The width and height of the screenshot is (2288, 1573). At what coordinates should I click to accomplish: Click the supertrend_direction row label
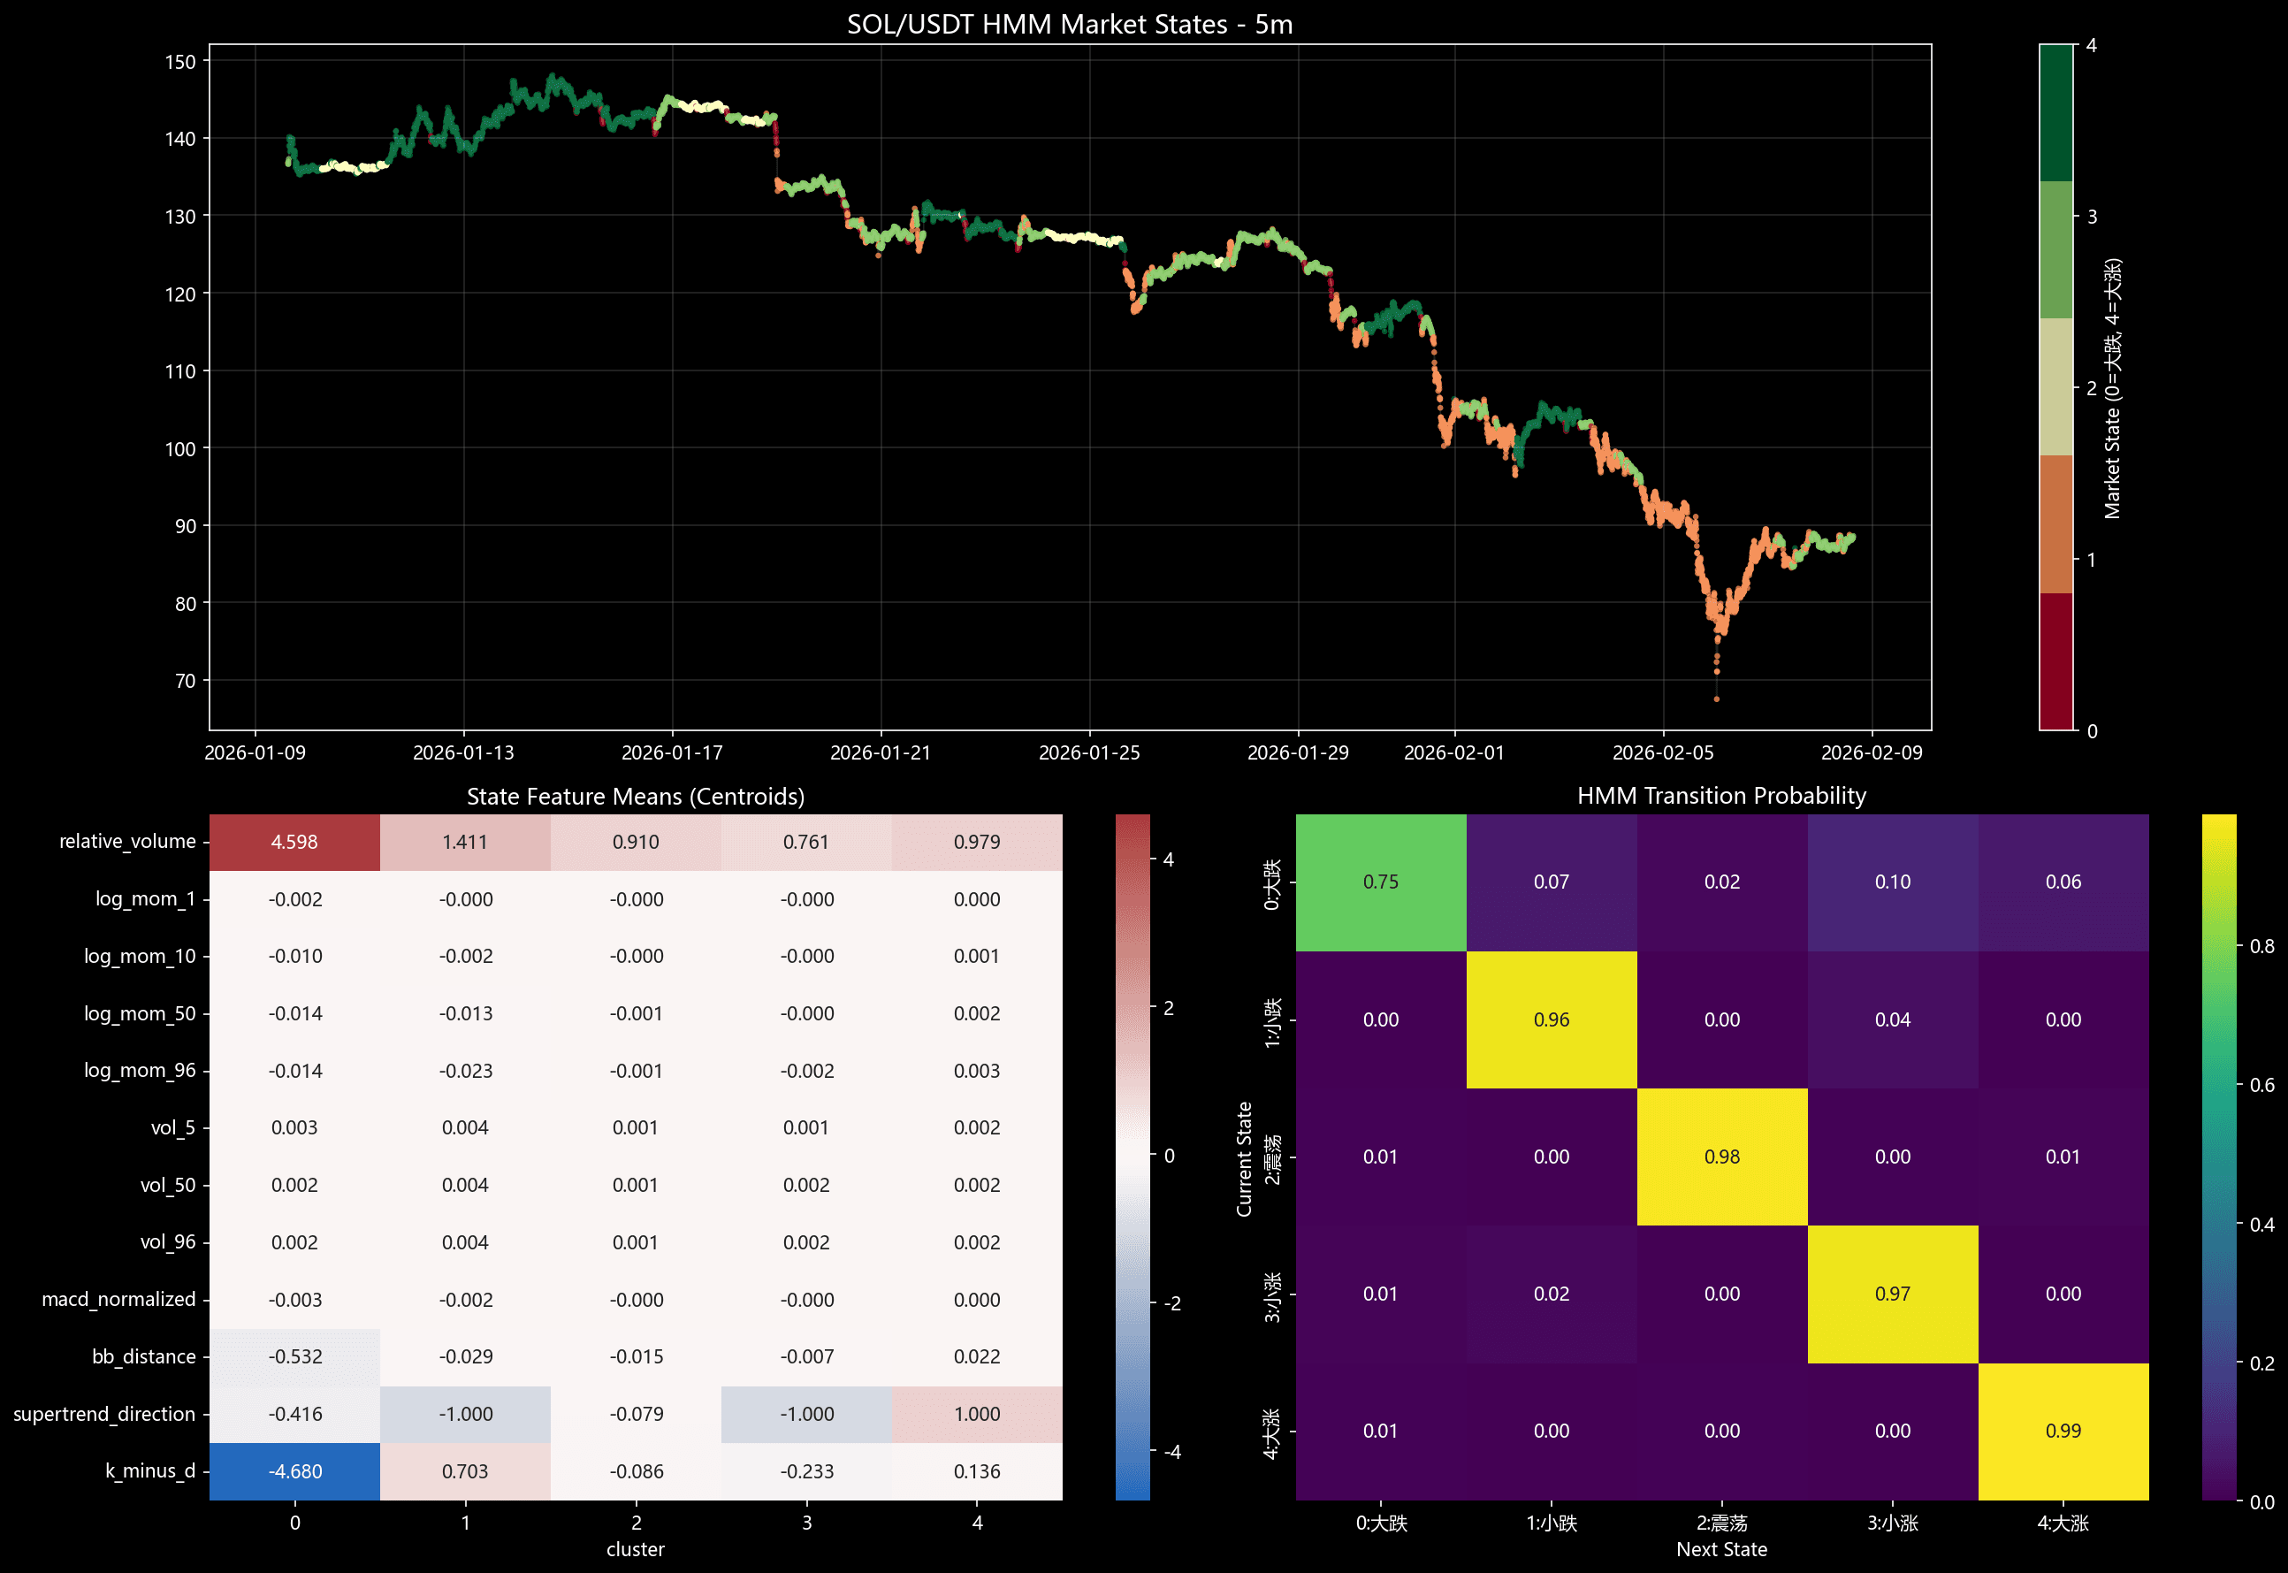pos(103,1413)
